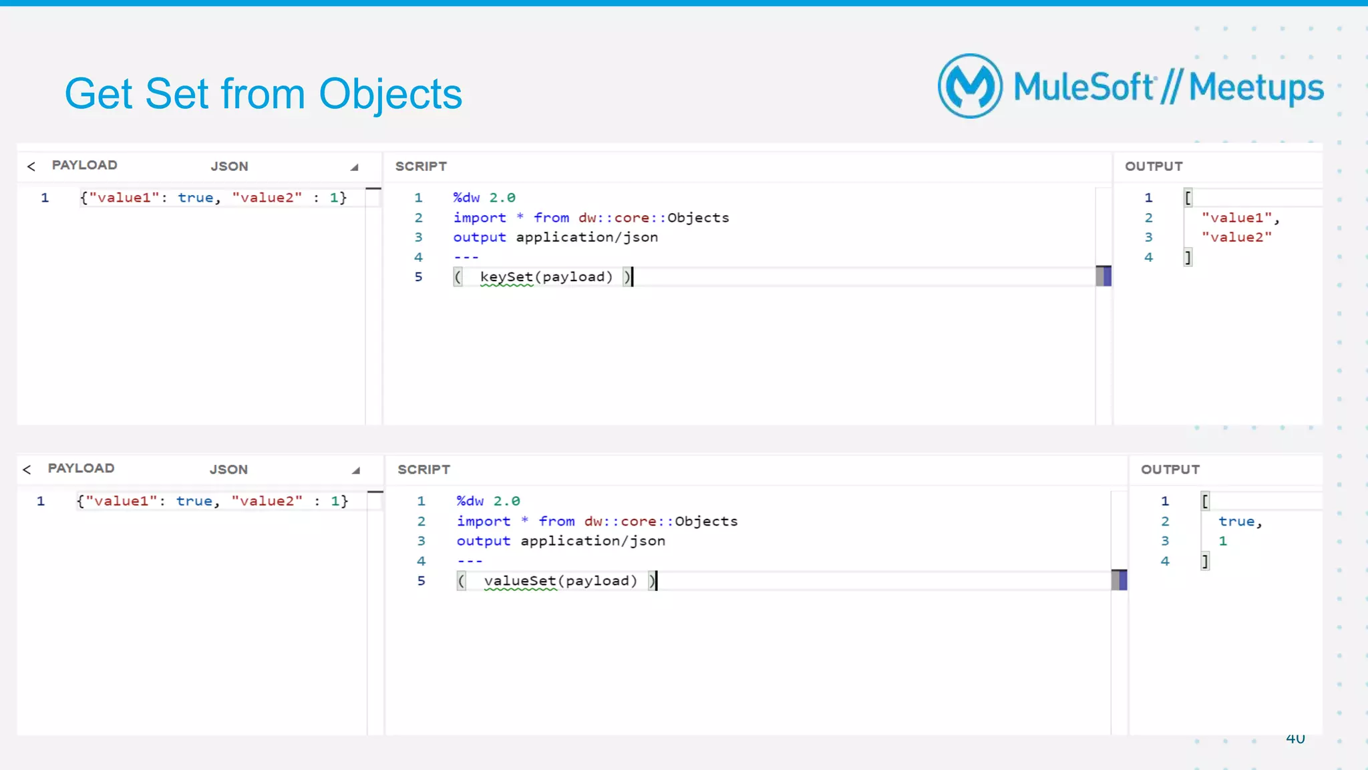This screenshot has height=770, width=1368.
Task: Open the JSON format dropdown arrow in top panel
Action: [355, 168]
